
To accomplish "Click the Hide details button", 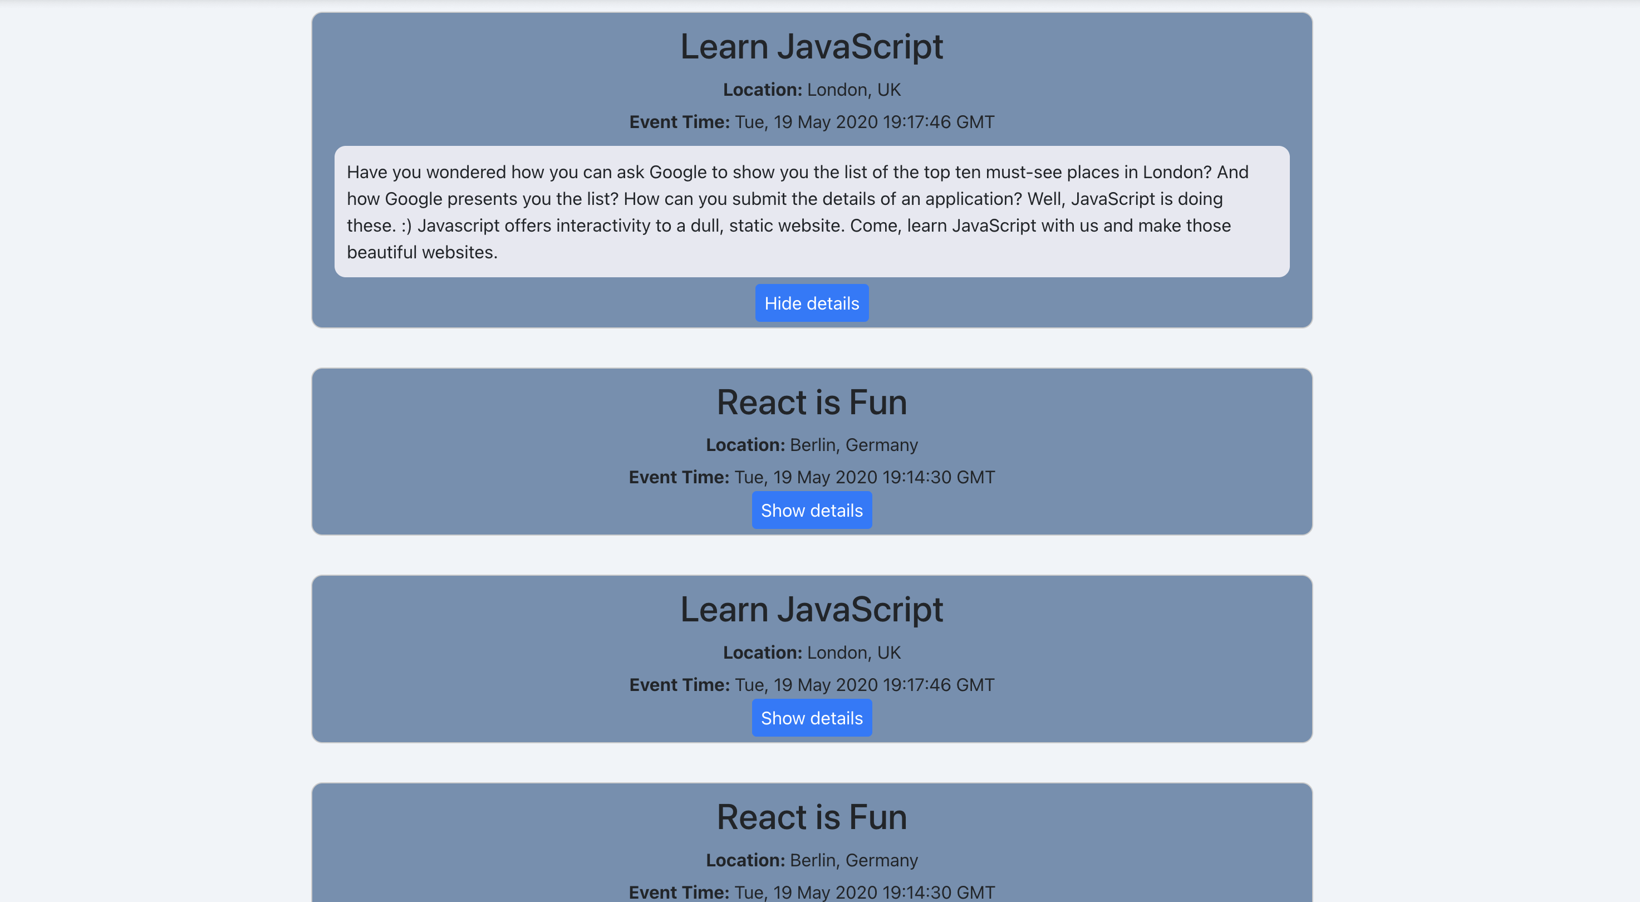I will [812, 303].
